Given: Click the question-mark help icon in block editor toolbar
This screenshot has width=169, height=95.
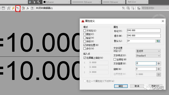Looking at the screenshot, I should point(32,8).
